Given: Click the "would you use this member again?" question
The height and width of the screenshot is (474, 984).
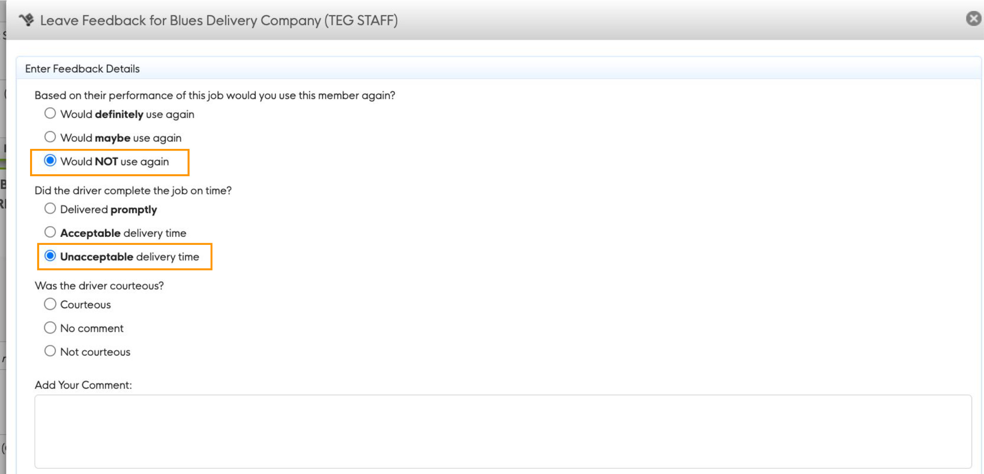Looking at the screenshot, I should coord(215,95).
